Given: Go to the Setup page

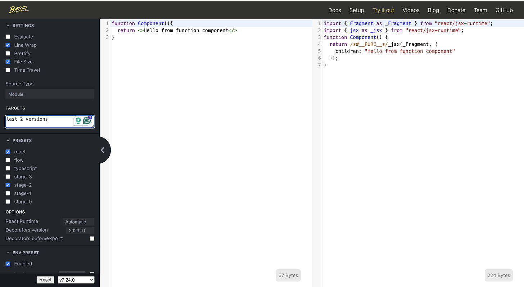Looking at the screenshot, I should (357, 10).
